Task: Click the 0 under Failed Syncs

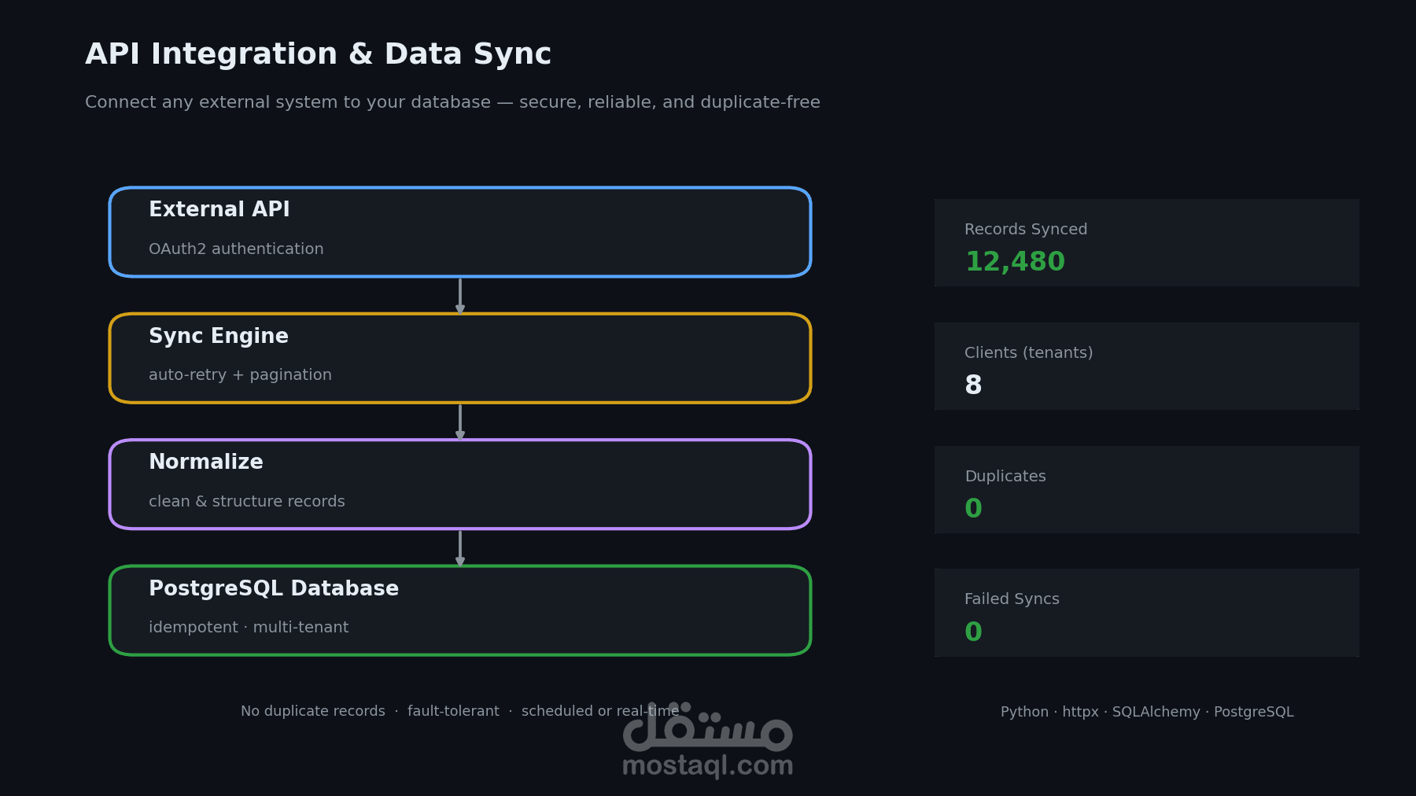Action: pos(973,632)
